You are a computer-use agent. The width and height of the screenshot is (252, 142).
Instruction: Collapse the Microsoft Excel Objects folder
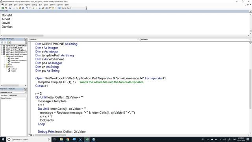4,56
